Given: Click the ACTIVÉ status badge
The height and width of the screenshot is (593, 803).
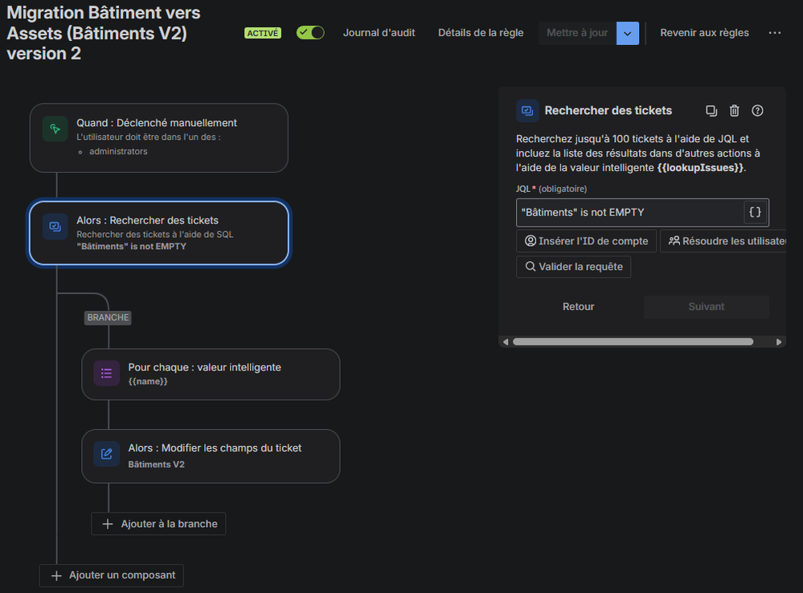Looking at the screenshot, I should pos(263,33).
